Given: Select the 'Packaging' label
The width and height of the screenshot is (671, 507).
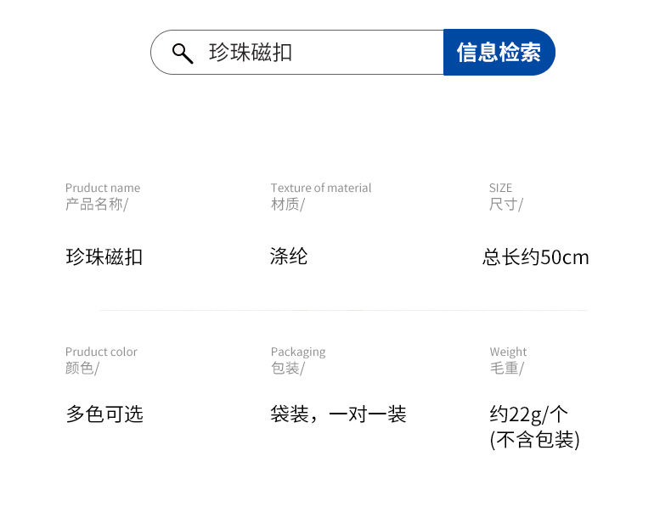Looking at the screenshot, I should 298,352.
